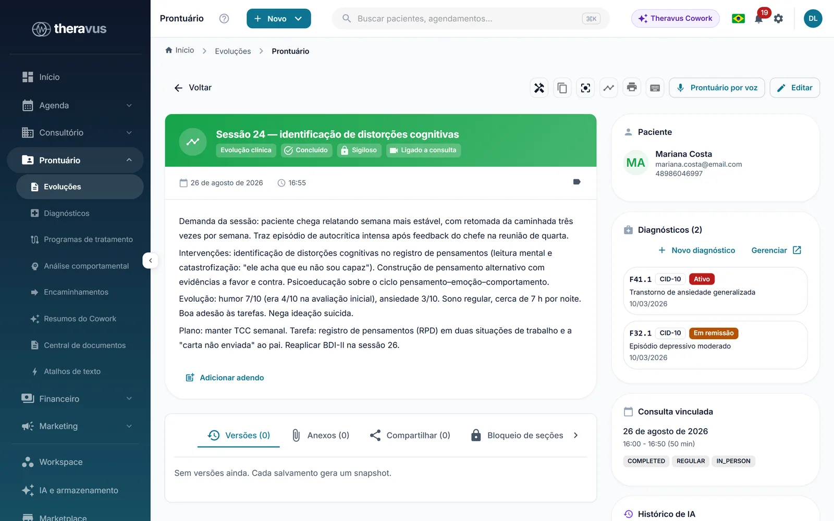The height and width of the screenshot is (521, 834).
Task: Open the trend chart icon
Action: pos(609,88)
